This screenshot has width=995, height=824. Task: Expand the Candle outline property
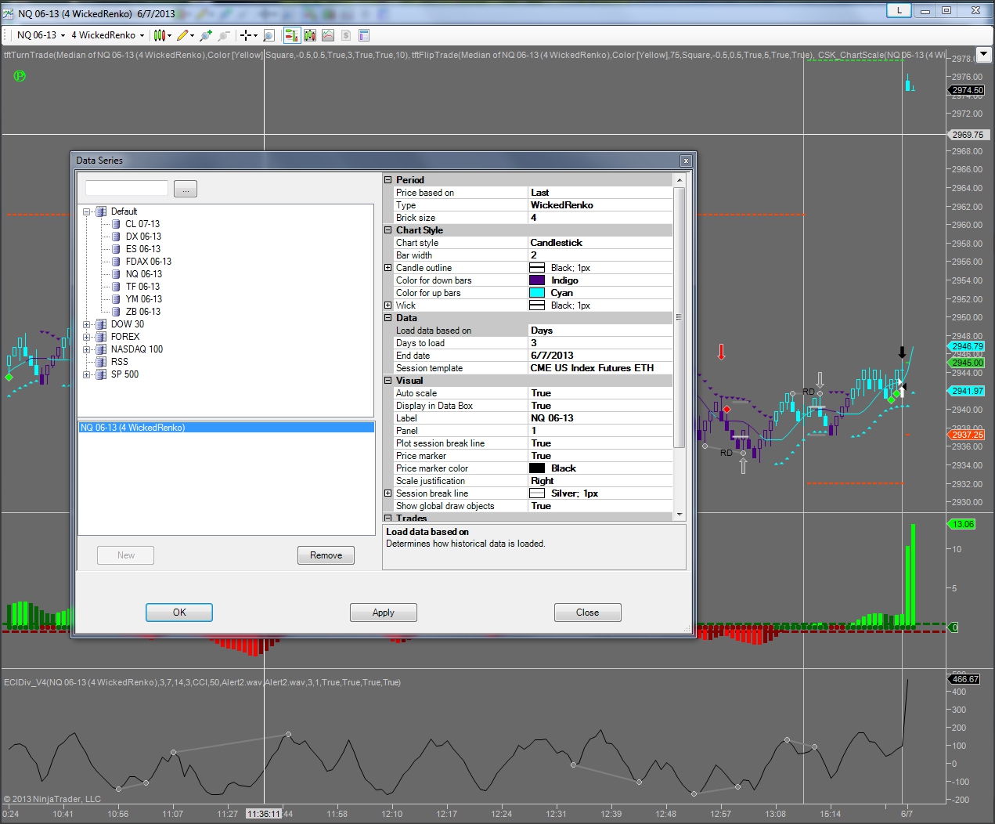click(x=388, y=268)
